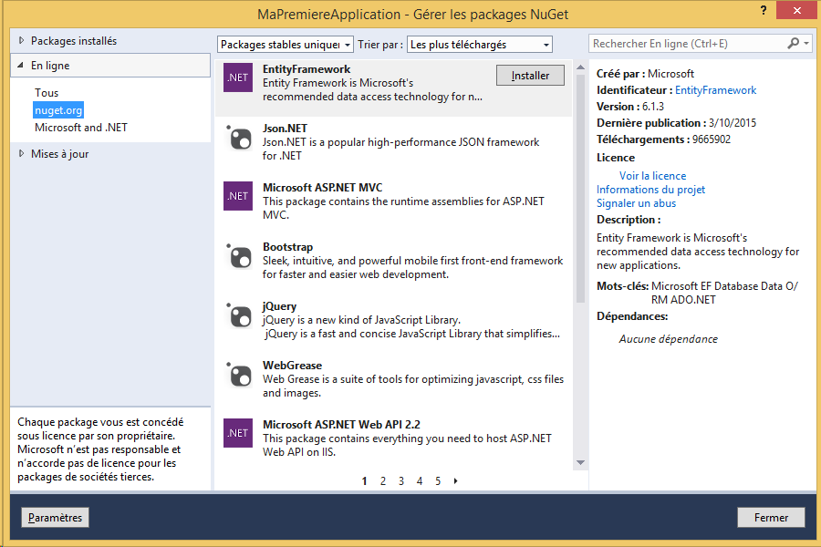Open the EntityFramework identifier link

click(715, 90)
